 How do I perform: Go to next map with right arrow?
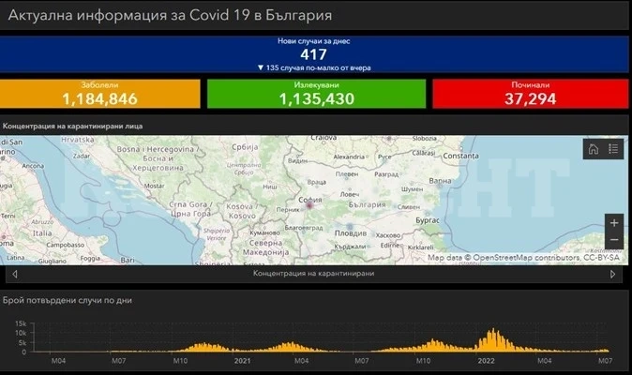(612, 275)
